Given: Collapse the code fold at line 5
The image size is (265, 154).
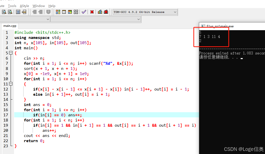Looking at the screenshot, I should pyautogui.click(x=11, y=53).
